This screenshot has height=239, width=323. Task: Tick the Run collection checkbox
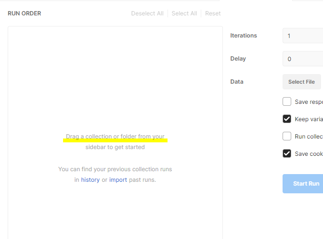287,136
